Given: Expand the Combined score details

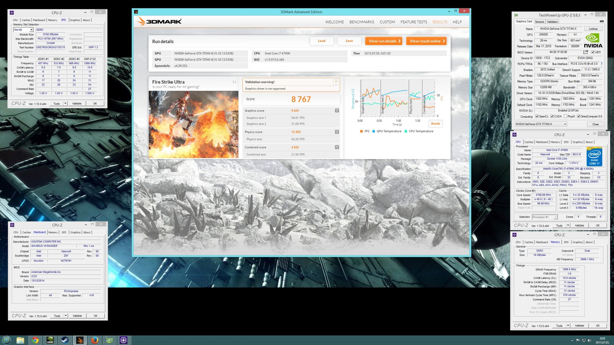Looking at the screenshot, I should pyautogui.click(x=337, y=147).
